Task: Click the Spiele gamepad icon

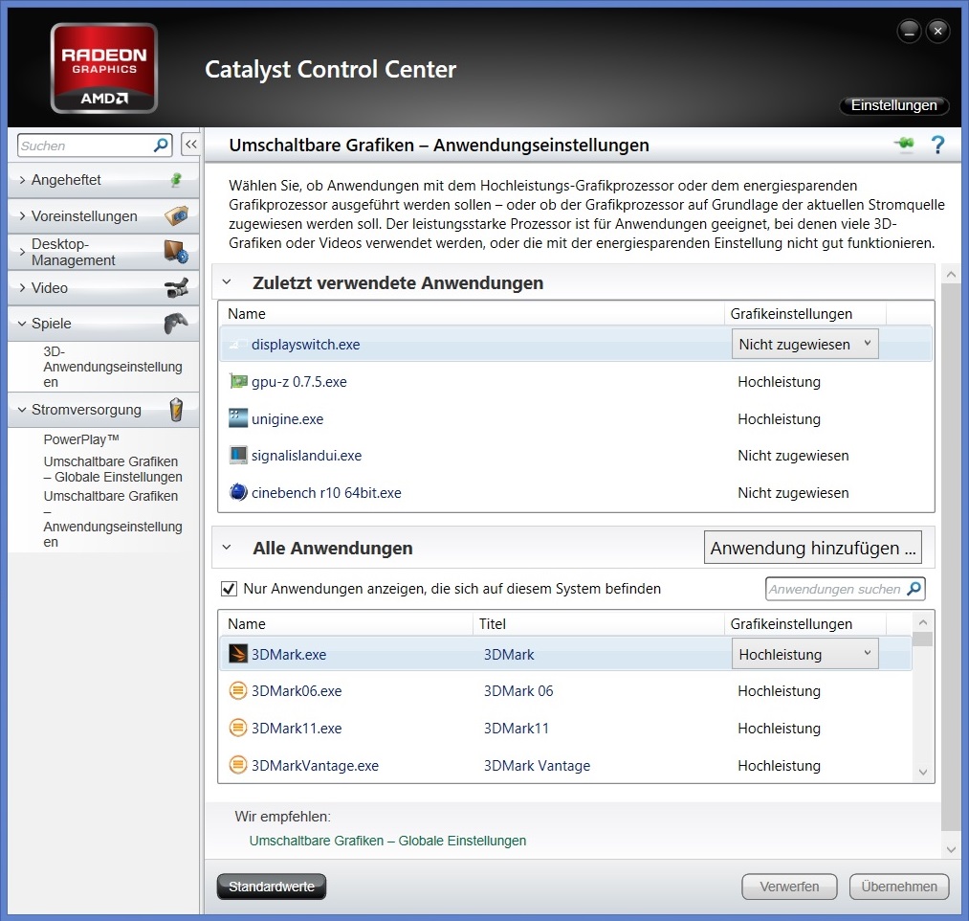Action: point(177,323)
